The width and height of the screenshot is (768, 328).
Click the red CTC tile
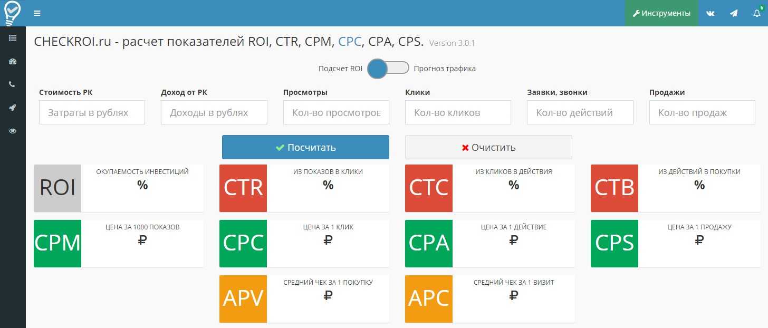point(429,188)
